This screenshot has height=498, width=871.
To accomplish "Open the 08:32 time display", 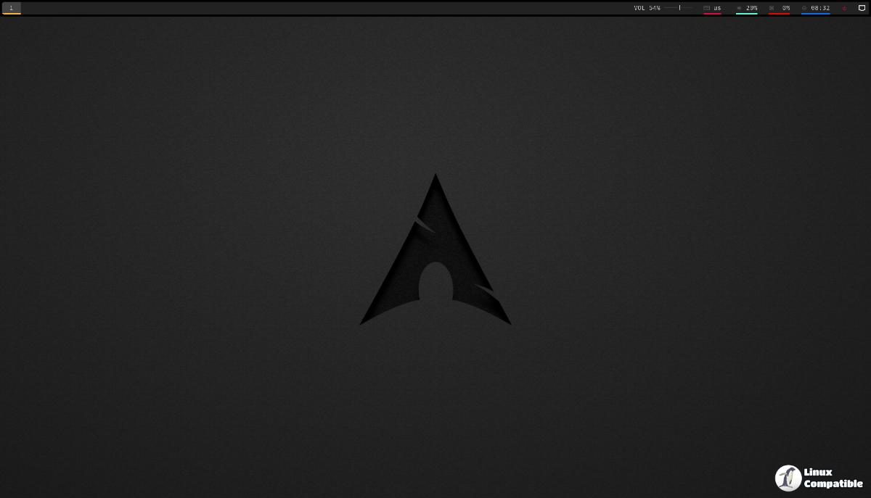I will click(x=820, y=8).
